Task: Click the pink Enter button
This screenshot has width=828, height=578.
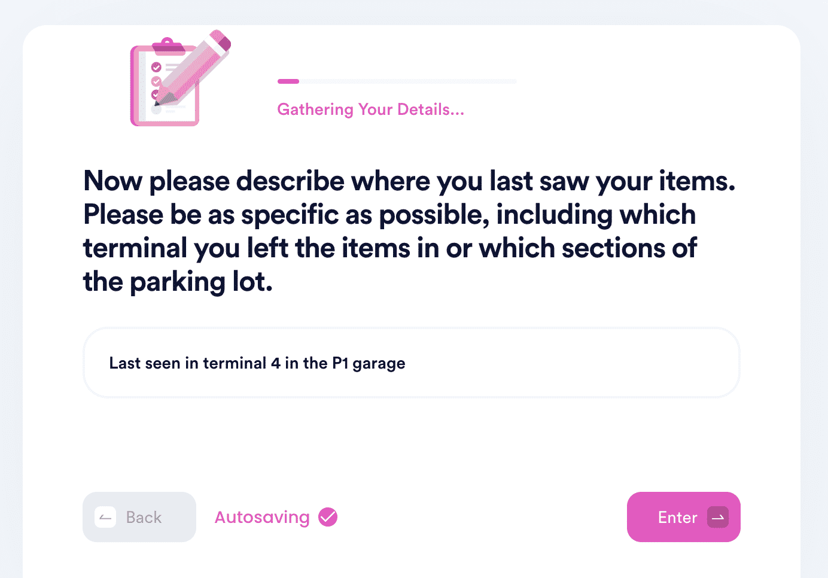Action: (683, 517)
